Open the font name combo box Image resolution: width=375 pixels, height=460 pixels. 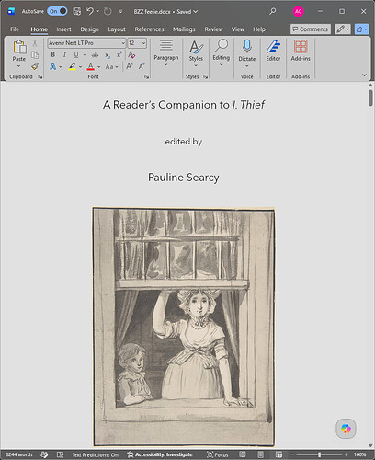87,43
